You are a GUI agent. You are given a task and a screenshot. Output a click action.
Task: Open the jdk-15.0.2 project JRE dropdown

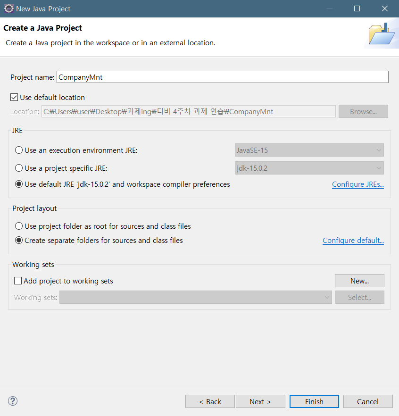click(309, 168)
